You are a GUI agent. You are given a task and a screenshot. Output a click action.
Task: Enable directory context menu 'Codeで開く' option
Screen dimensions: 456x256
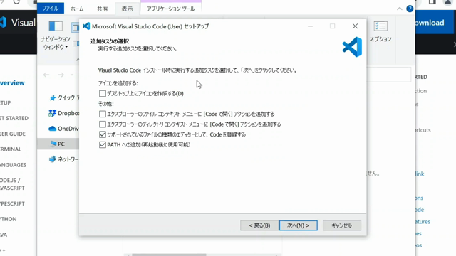tap(103, 124)
